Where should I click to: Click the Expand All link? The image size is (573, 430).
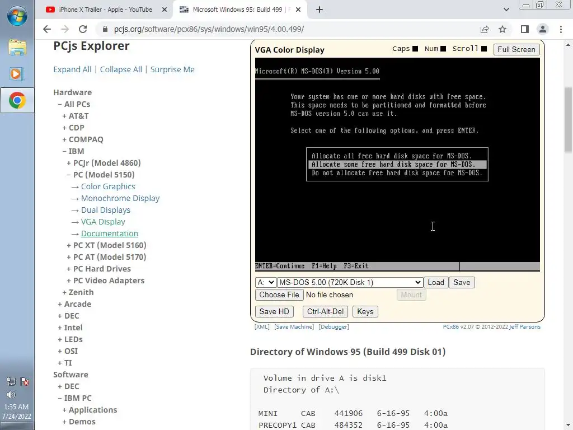[x=72, y=69]
